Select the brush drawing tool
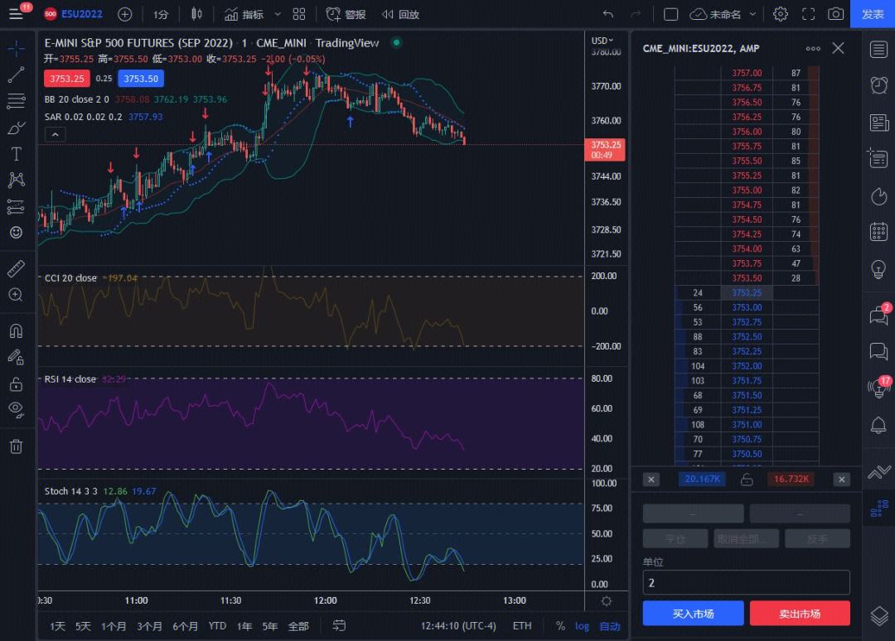Image resolution: width=895 pixels, height=641 pixels. click(x=16, y=128)
